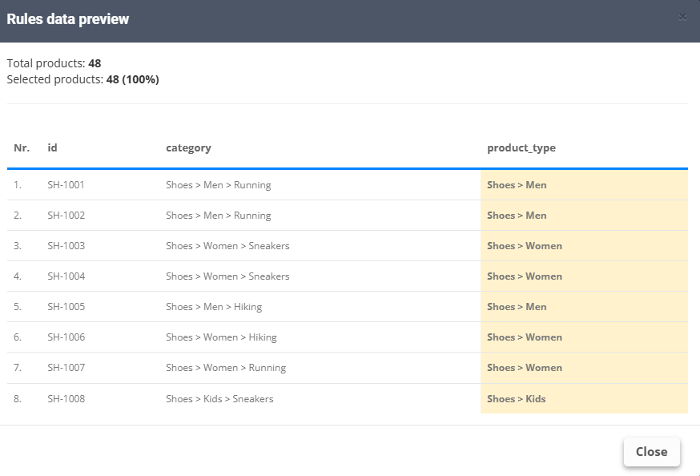Select the product_type column header

click(x=521, y=148)
